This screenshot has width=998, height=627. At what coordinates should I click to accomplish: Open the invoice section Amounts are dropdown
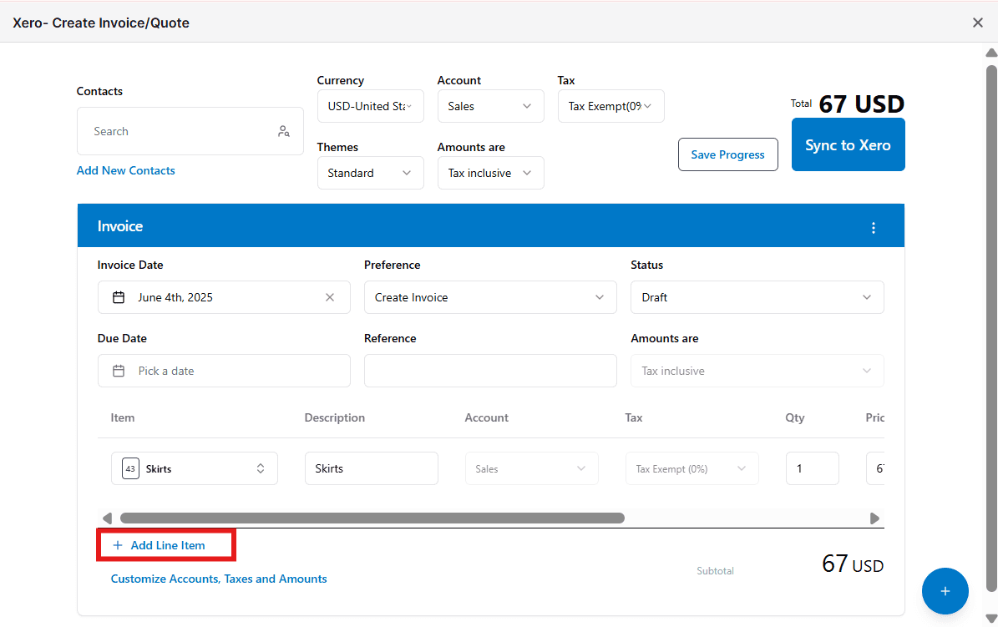[x=757, y=371]
